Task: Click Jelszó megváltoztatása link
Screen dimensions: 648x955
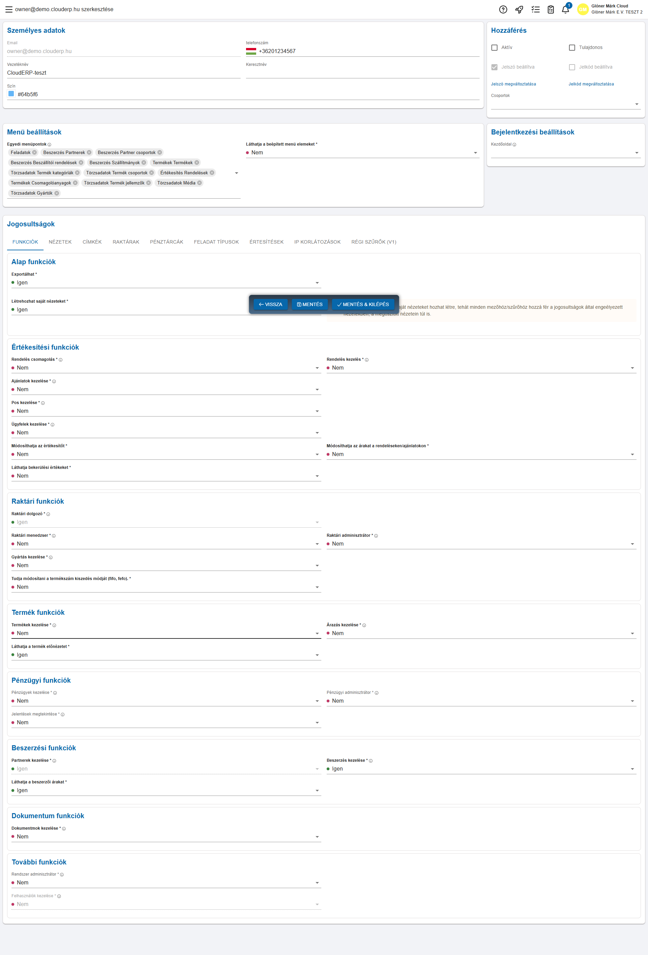Action: pos(513,84)
